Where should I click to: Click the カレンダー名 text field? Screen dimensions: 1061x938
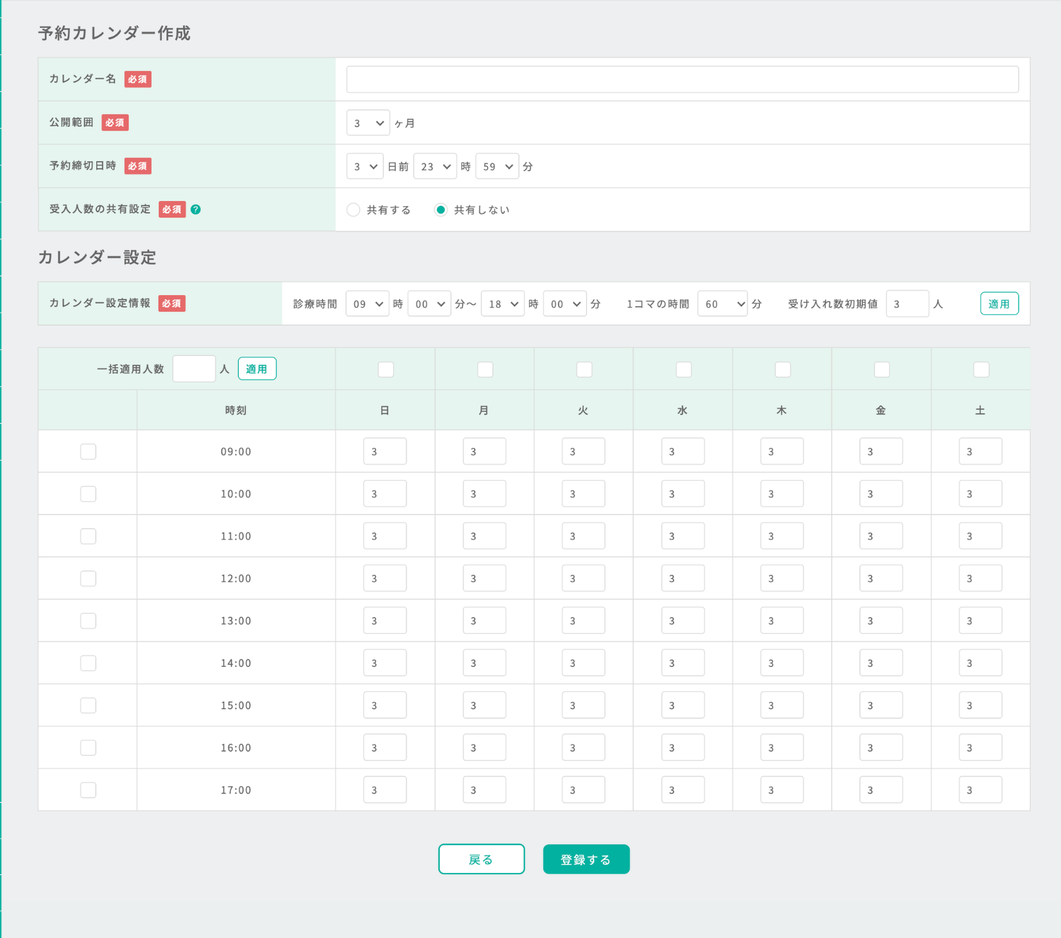pos(682,79)
